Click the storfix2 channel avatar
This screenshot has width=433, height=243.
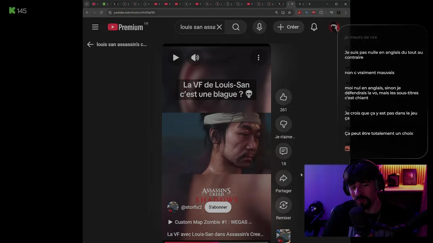[173, 207]
